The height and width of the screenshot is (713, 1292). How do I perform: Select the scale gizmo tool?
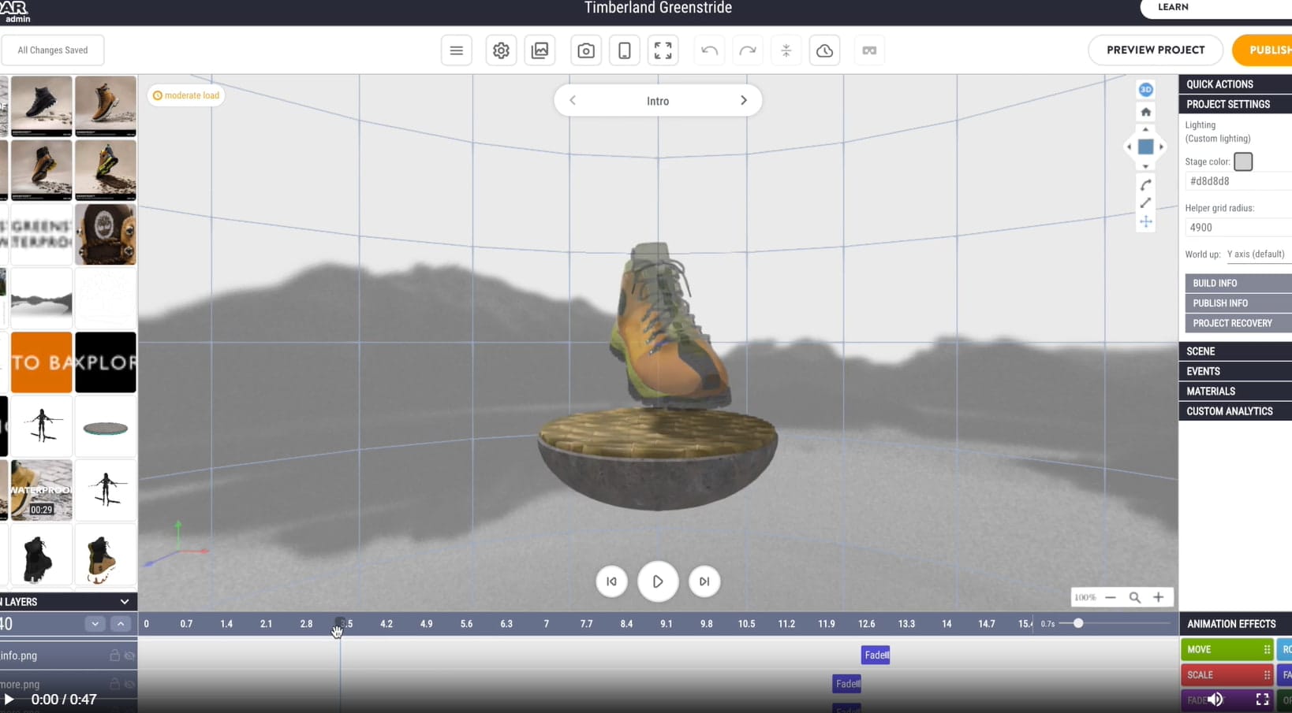(x=1146, y=203)
